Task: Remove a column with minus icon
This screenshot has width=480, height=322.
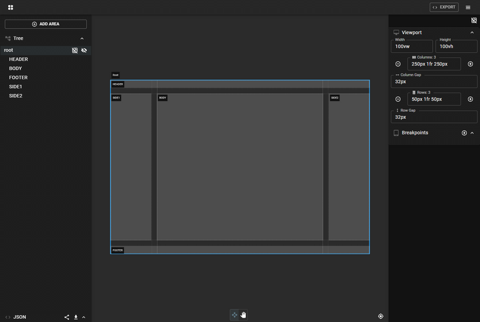Action: [398, 64]
